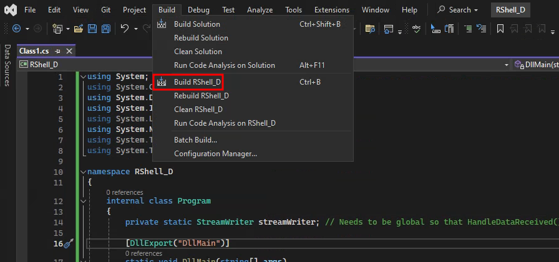Toggle pin on Class1.cs tab
The height and width of the screenshot is (262, 559).
pyautogui.click(x=57, y=51)
